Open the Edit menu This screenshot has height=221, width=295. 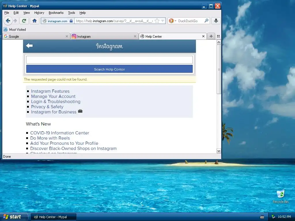pos(16,13)
